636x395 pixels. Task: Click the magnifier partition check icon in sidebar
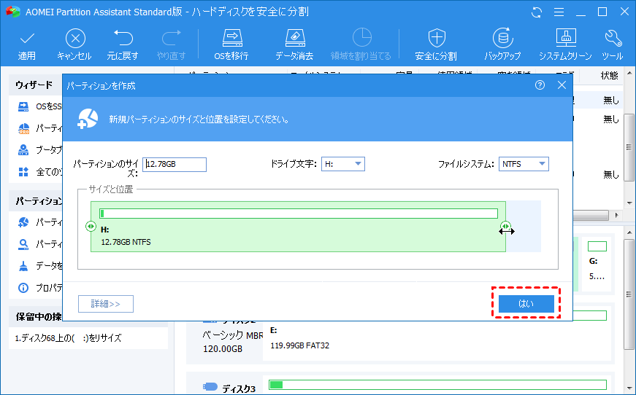coord(23,244)
